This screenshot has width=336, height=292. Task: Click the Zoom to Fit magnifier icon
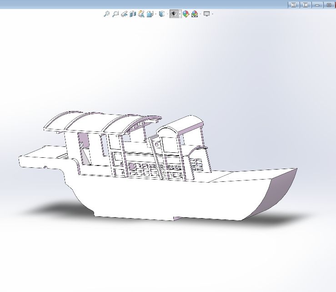(x=106, y=14)
